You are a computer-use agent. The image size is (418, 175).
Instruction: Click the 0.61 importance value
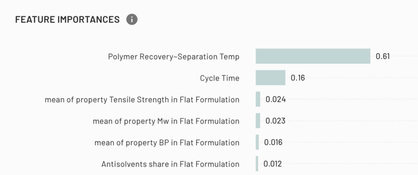coord(382,57)
